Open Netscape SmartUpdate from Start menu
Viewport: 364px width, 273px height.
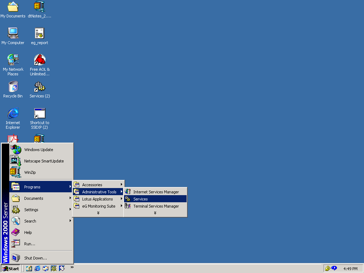(41, 161)
